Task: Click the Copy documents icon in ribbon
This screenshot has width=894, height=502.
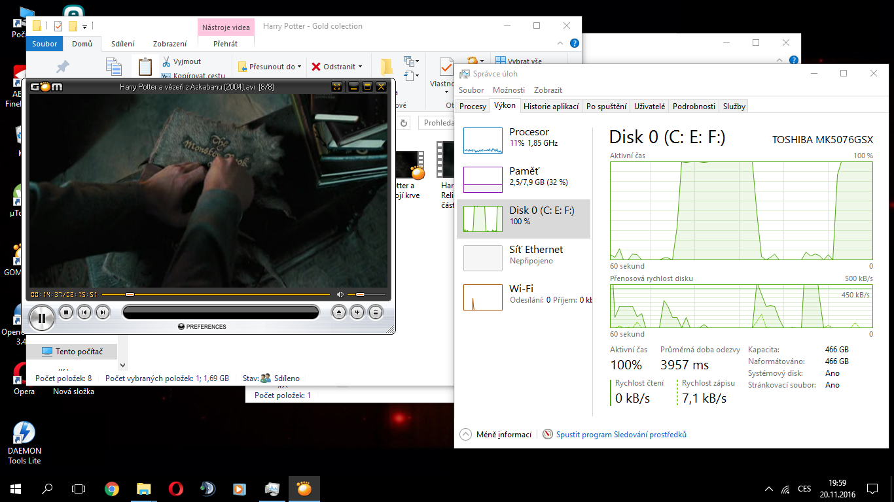Action: pos(115,67)
